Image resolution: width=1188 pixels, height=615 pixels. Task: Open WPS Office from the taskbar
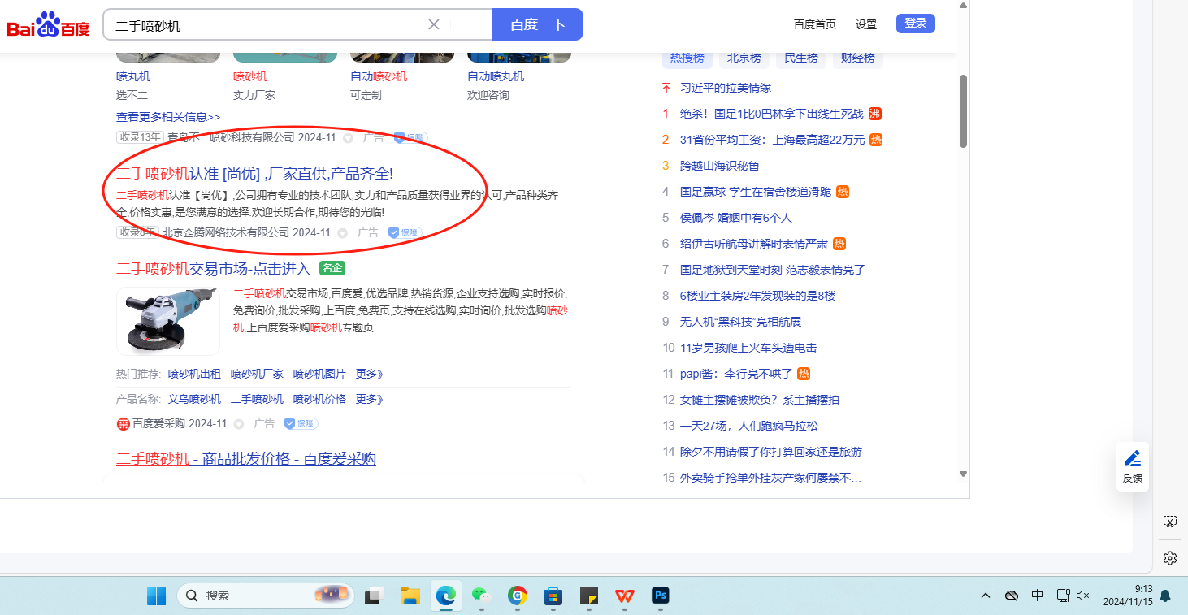click(624, 596)
